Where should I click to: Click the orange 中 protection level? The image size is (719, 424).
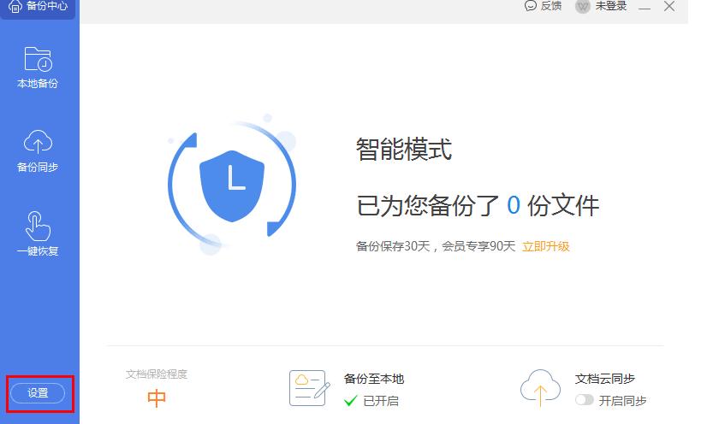click(157, 398)
